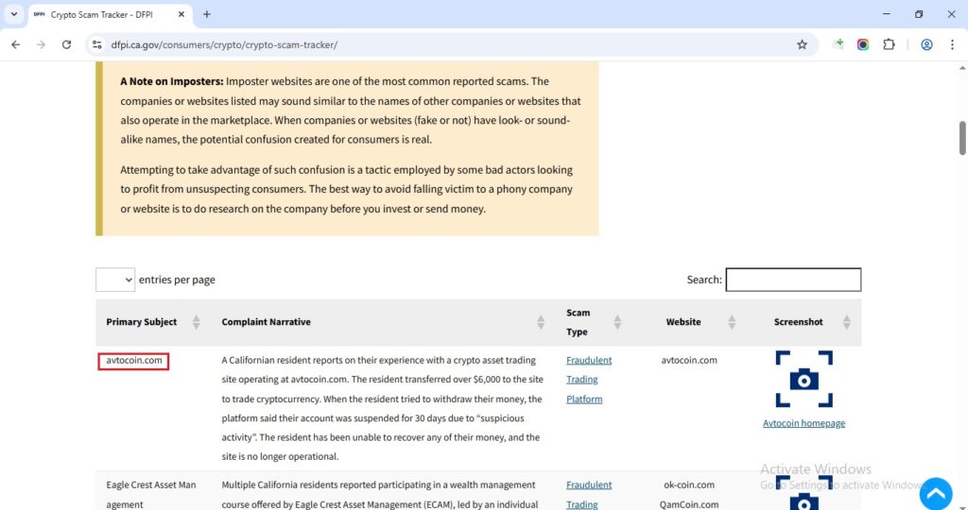The image size is (968, 510).
Task: View site information icon in address bar
Action: coord(95,44)
